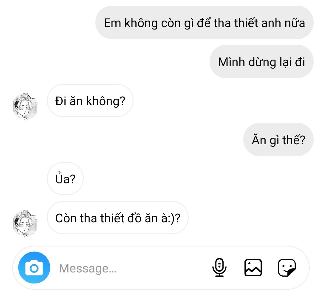Image resolution: width=322 pixels, height=293 pixels.
Task: Click avatar beside "Đi ăn không?" message
Action: (25, 106)
